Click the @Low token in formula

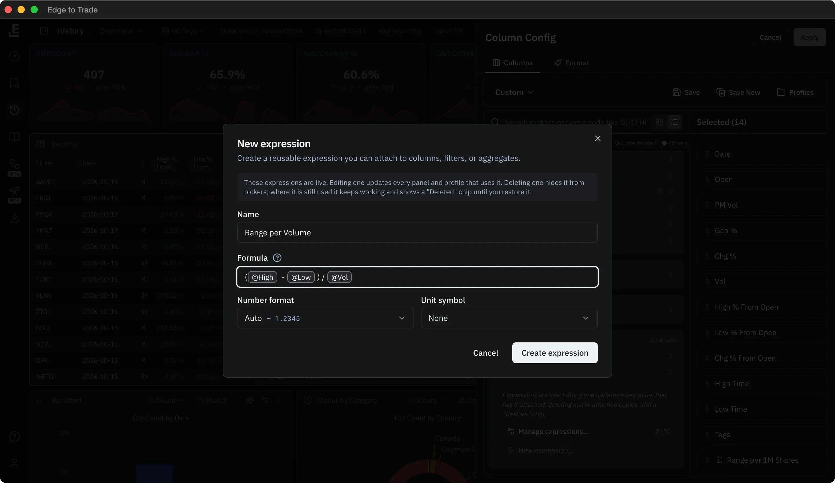tap(301, 277)
